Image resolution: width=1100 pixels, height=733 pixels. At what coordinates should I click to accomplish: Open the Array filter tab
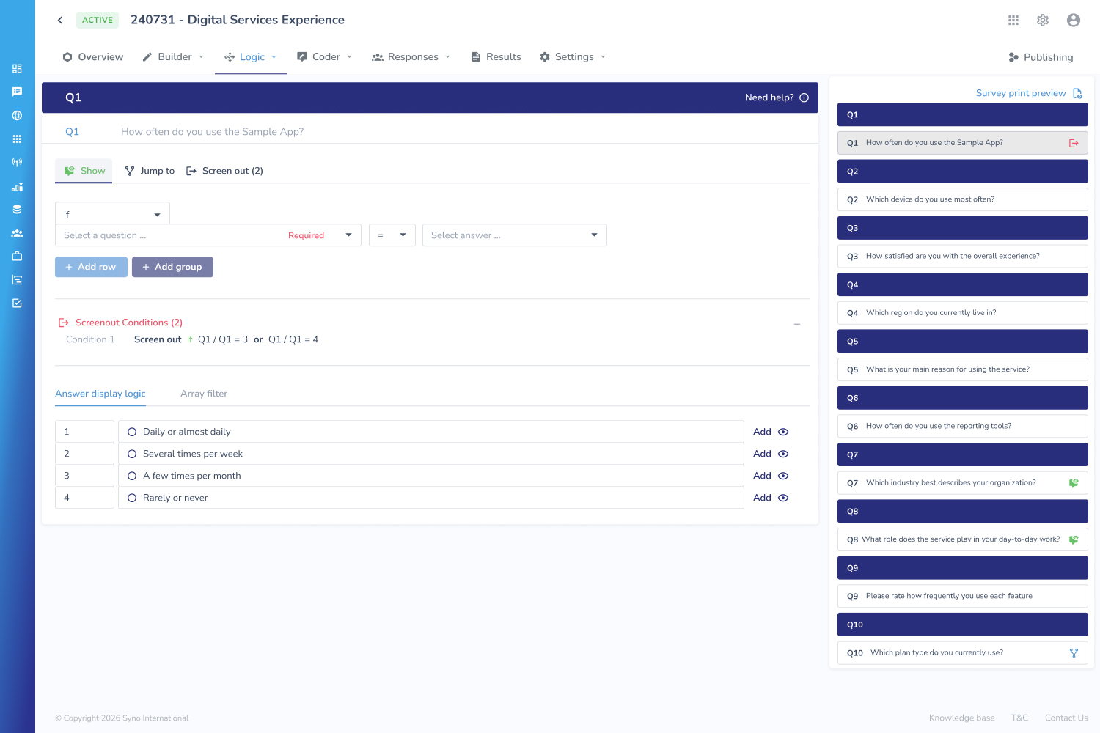pyautogui.click(x=204, y=394)
